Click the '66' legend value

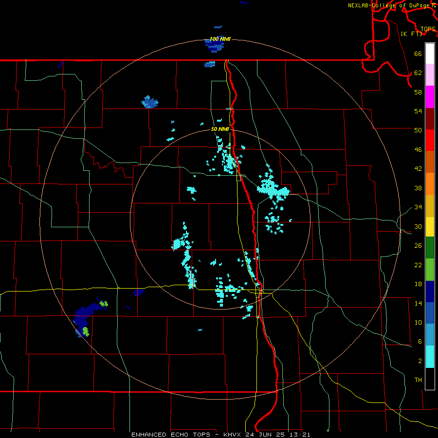[418, 54]
